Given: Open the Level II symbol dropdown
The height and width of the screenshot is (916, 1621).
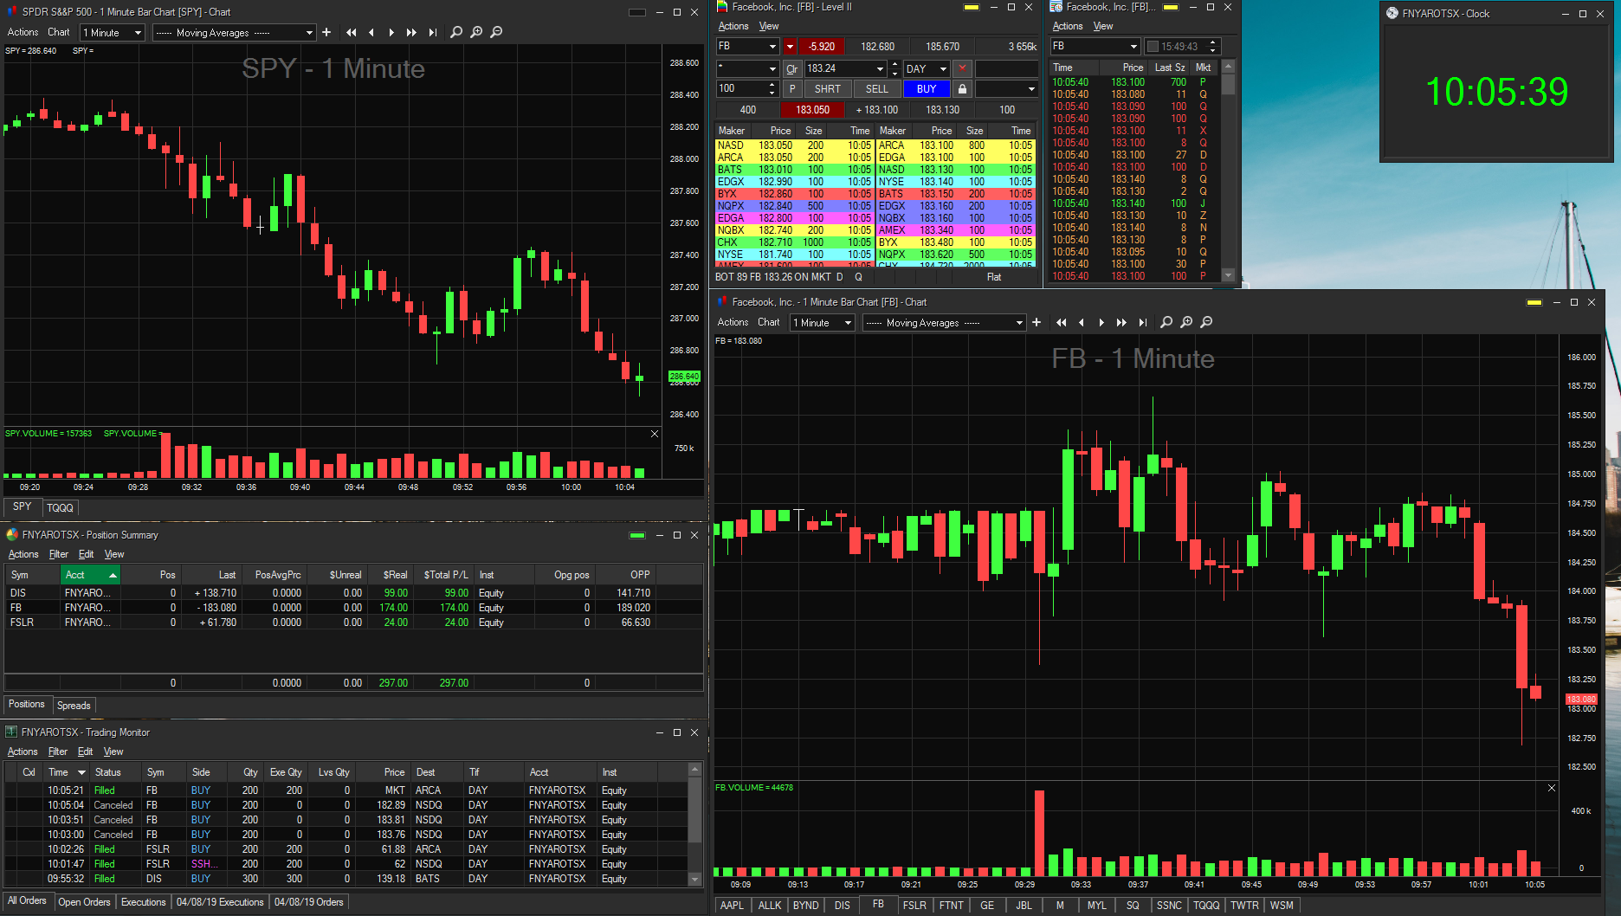Looking at the screenshot, I should [772, 47].
